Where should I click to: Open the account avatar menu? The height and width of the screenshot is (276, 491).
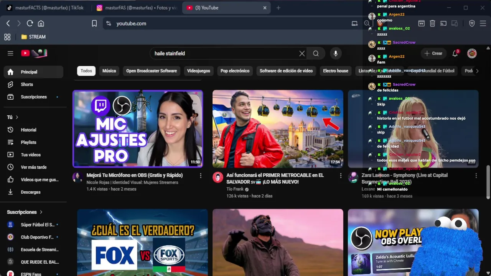(472, 53)
